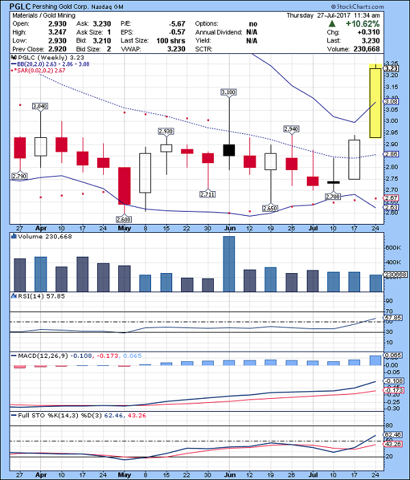Click the RSI indicator icon
The image size is (410, 480).
pos(14,296)
